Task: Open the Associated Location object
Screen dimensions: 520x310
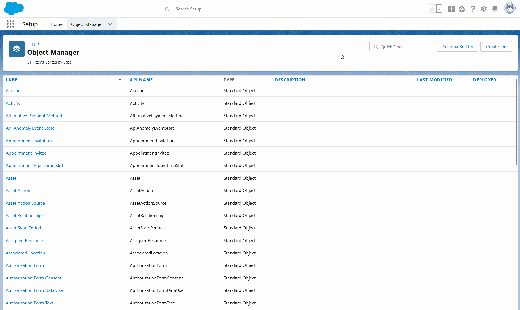Action: (25, 253)
